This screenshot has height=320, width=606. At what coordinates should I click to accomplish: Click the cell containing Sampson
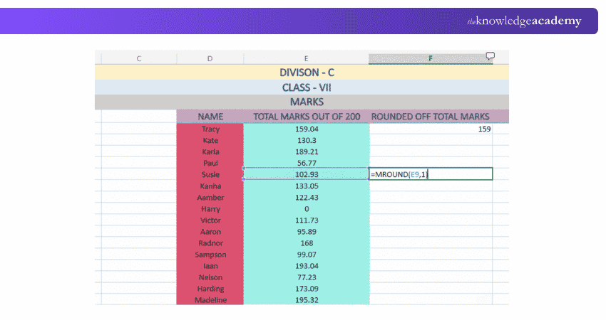[210, 255]
